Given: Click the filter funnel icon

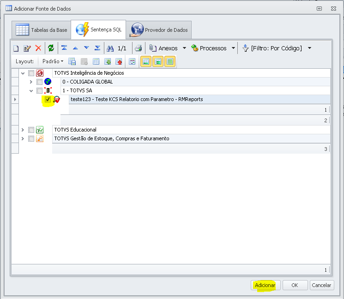Looking at the screenshot, I should pos(245,48).
